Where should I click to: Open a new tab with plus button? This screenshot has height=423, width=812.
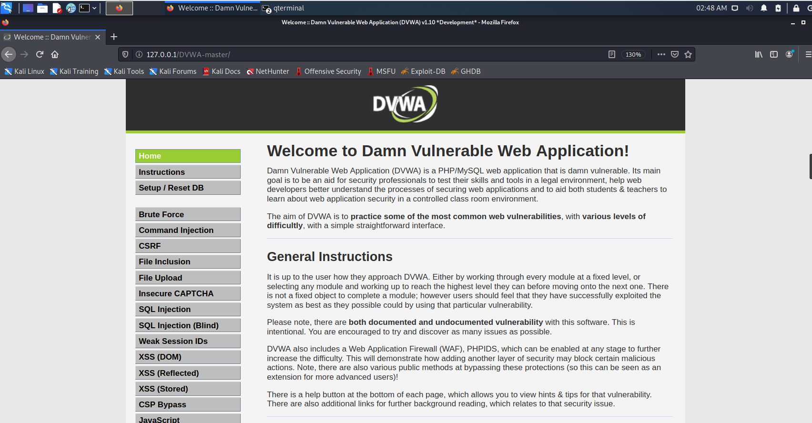(114, 37)
